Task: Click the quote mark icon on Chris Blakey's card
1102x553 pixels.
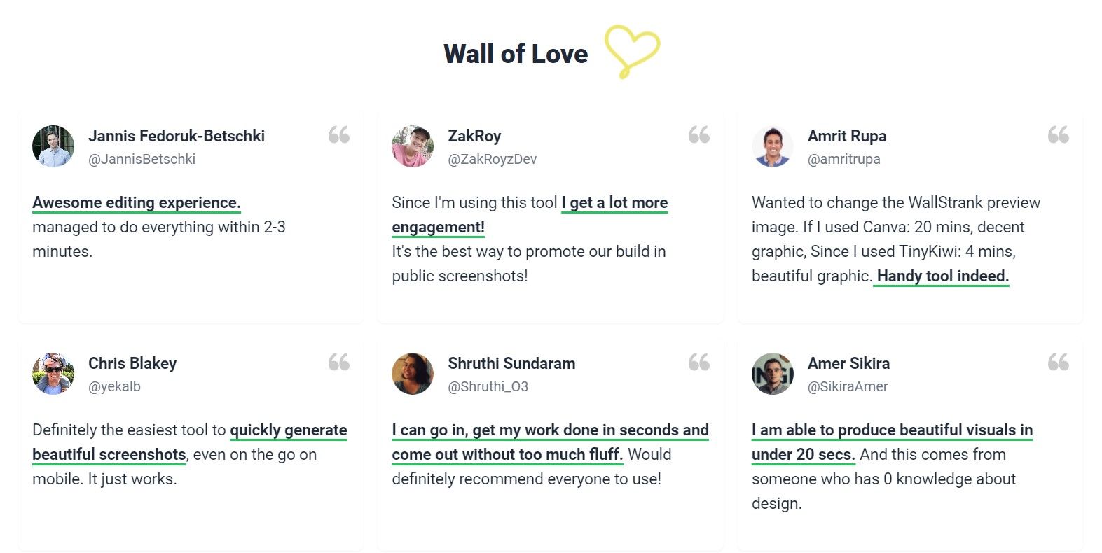Action: 339,362
